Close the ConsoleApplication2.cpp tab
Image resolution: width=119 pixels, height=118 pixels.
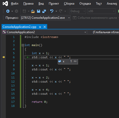45,27
